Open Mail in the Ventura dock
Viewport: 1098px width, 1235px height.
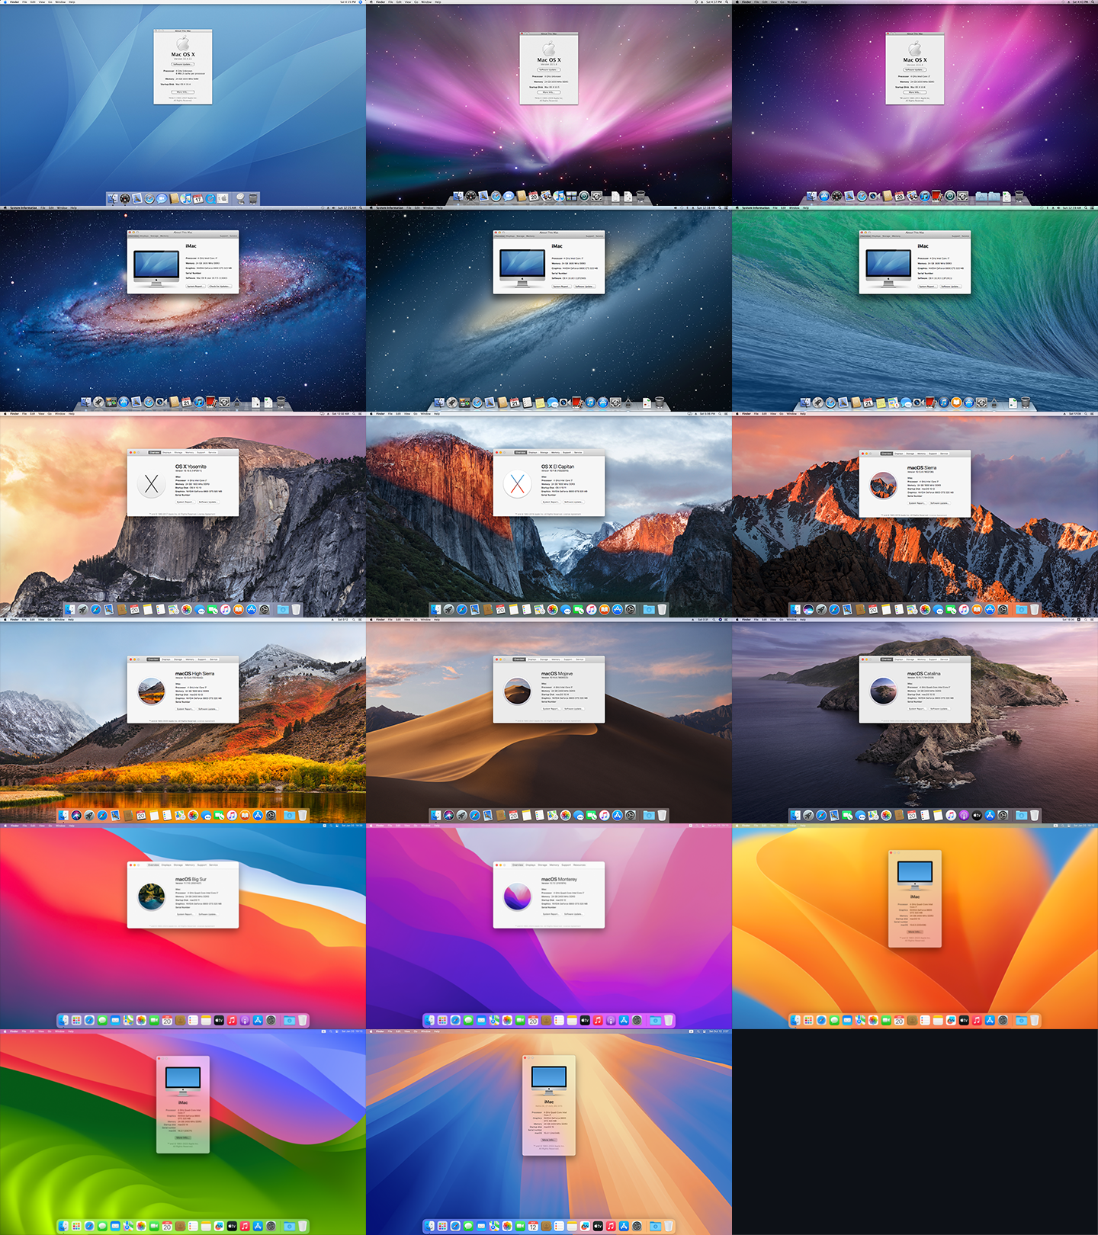(847, 1020)
